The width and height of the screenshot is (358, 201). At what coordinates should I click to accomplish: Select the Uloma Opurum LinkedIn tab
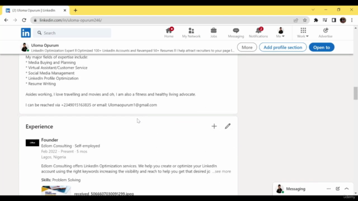pyautogui.click(x=36, y=10)
